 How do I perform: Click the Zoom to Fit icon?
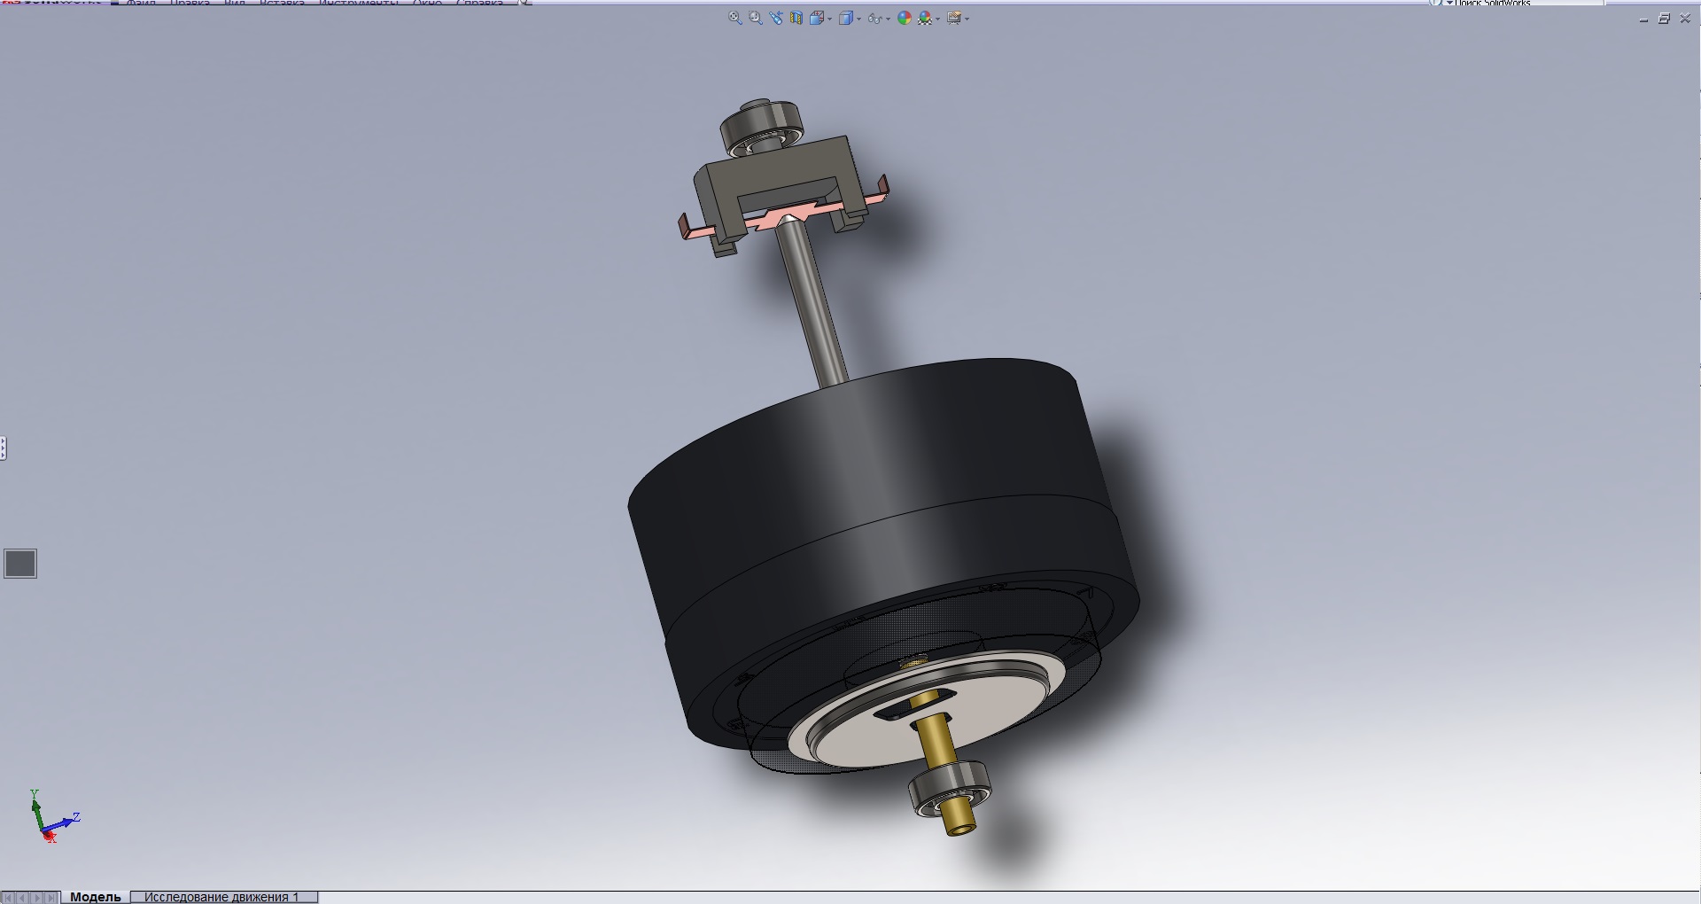click(x=735, y=18)
